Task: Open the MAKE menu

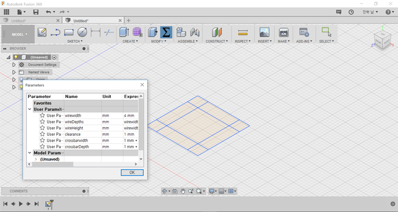Action: [284, 41]
